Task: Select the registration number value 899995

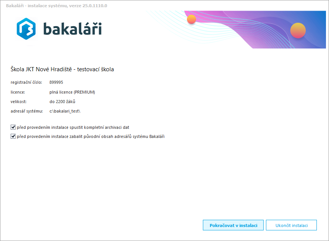Action: pyautogui.click(x=56, y=82)
